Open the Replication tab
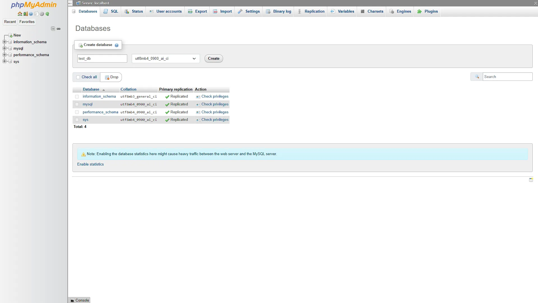The height and width of the screenshot is (303, 538). coord(311,12)
